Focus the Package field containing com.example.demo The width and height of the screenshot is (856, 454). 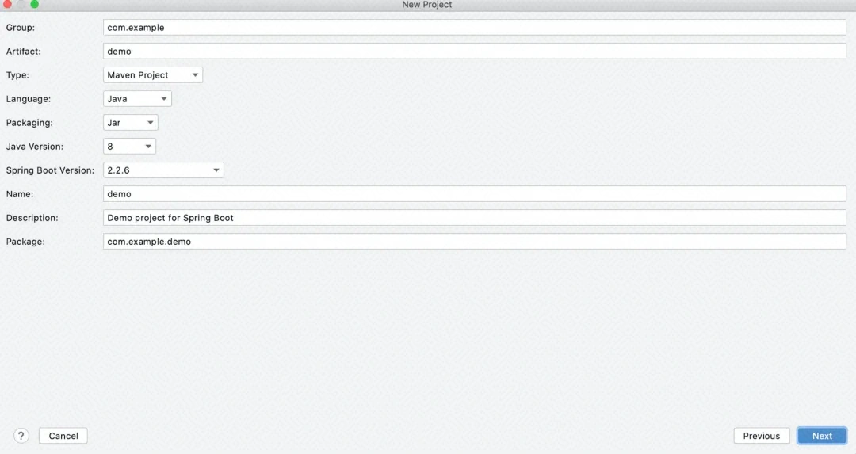coord(475,241)
